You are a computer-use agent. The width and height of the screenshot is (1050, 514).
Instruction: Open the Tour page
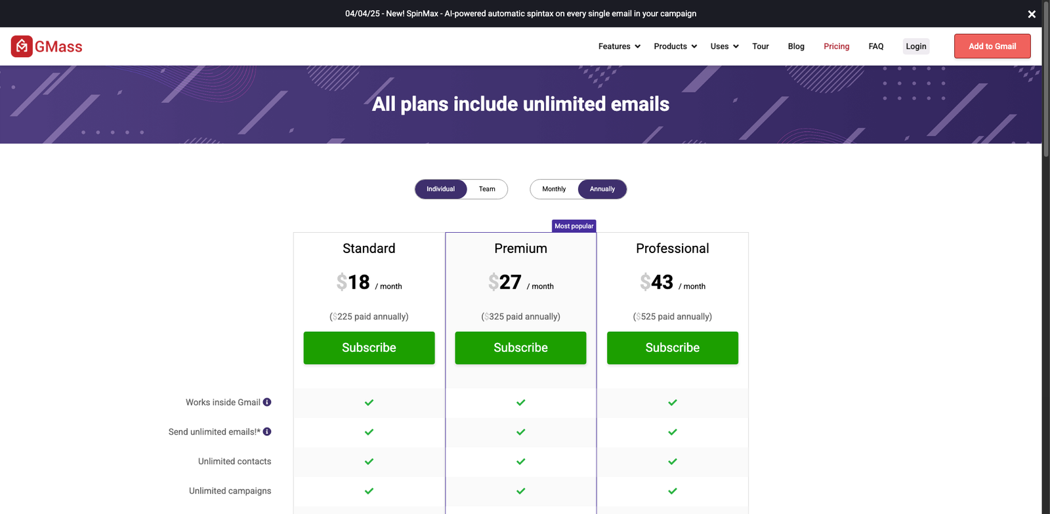tap(761, 47)
